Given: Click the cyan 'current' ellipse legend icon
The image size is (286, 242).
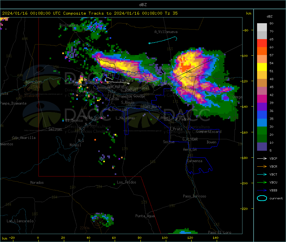Looking at the screenshot, I should [262, 198].
